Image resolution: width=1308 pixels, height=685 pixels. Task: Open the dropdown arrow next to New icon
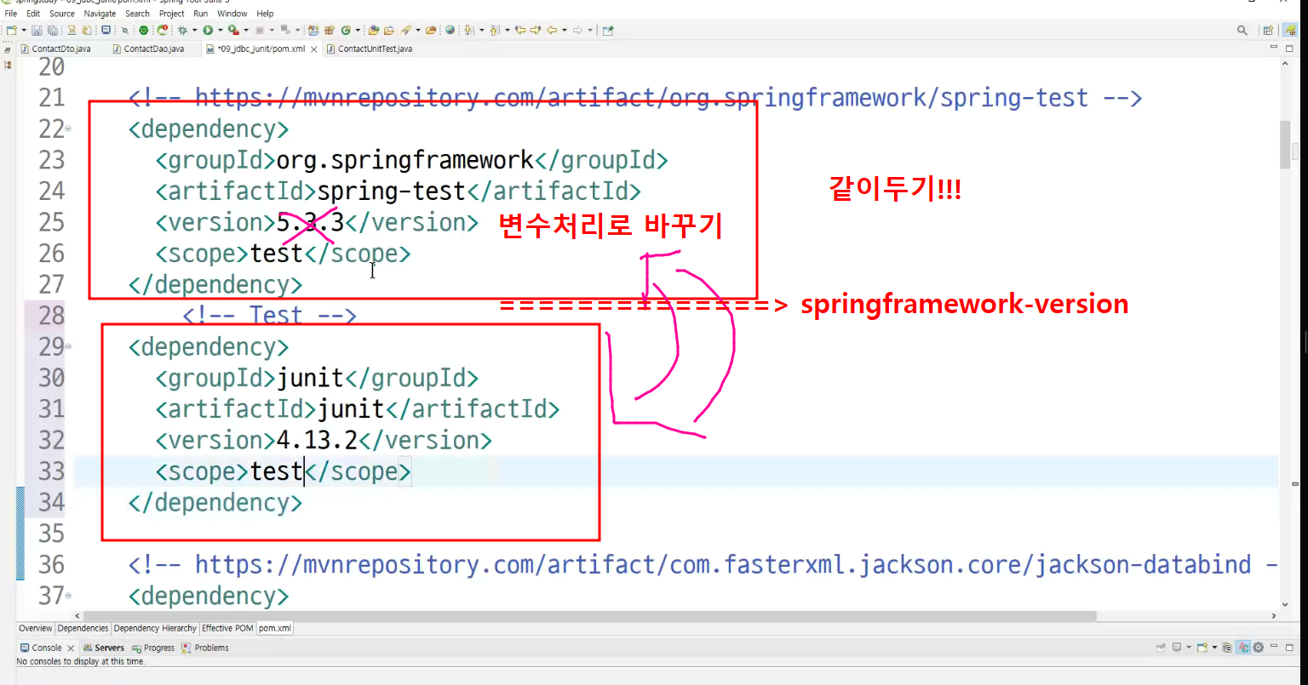point(24,30)
